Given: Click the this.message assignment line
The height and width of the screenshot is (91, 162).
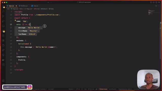Looking at the screenshot, I should click(x=39, y=47).
